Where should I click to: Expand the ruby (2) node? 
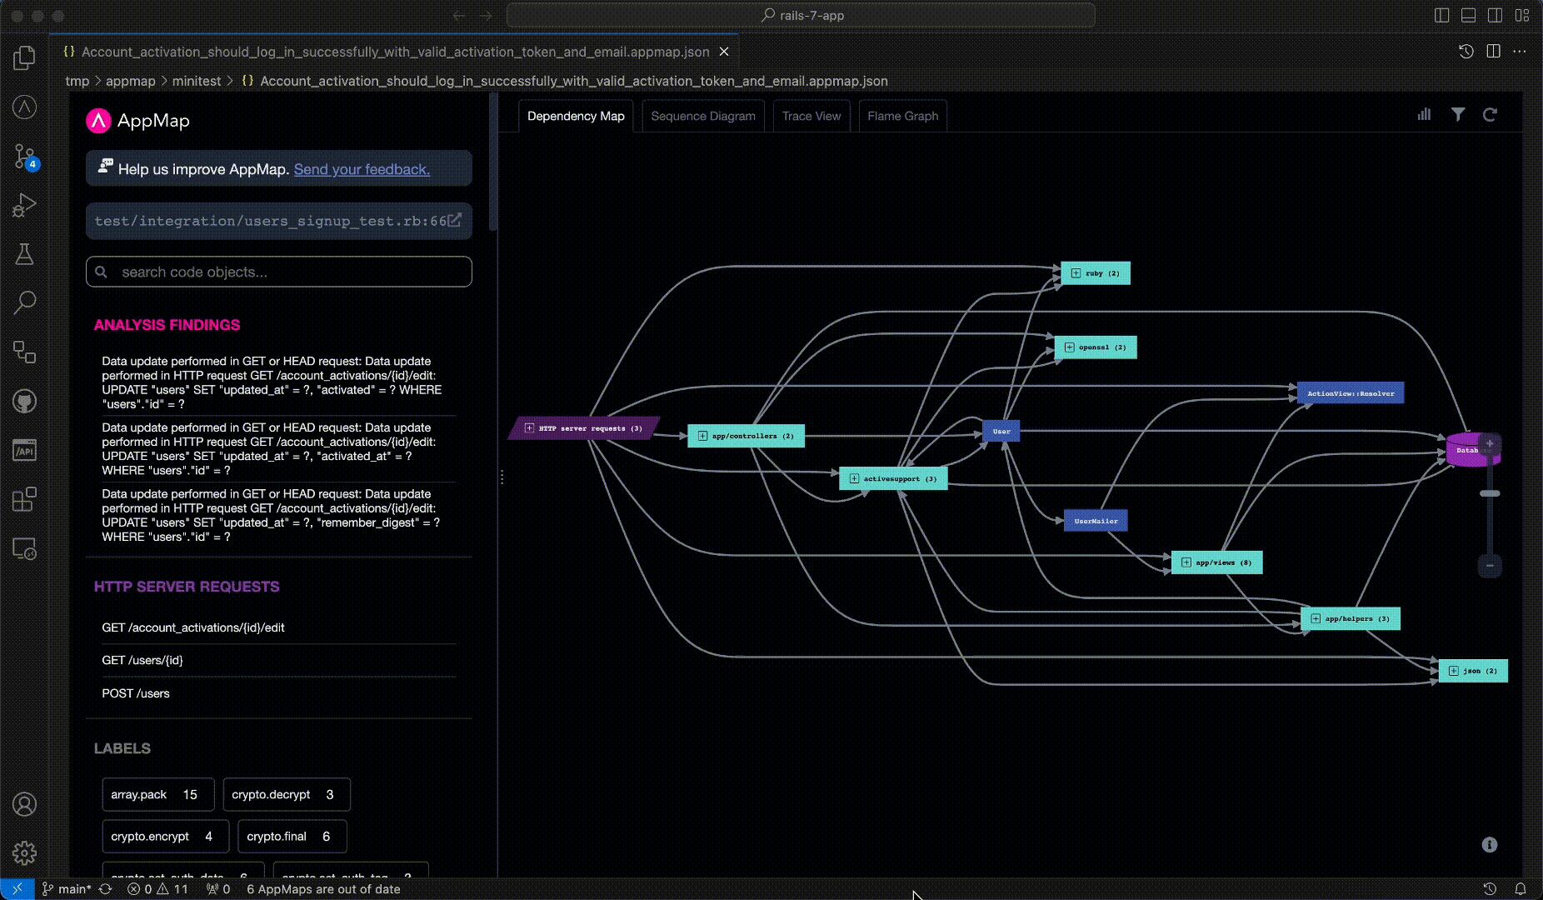[1076, 273]
